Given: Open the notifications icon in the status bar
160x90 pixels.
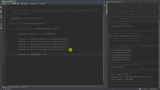Looking at the screenshot, I should click(140, 89).
